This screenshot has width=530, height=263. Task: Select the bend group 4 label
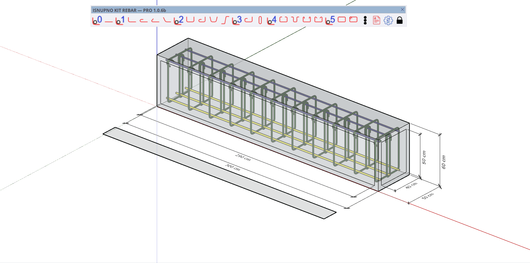[x=272, y=20]
